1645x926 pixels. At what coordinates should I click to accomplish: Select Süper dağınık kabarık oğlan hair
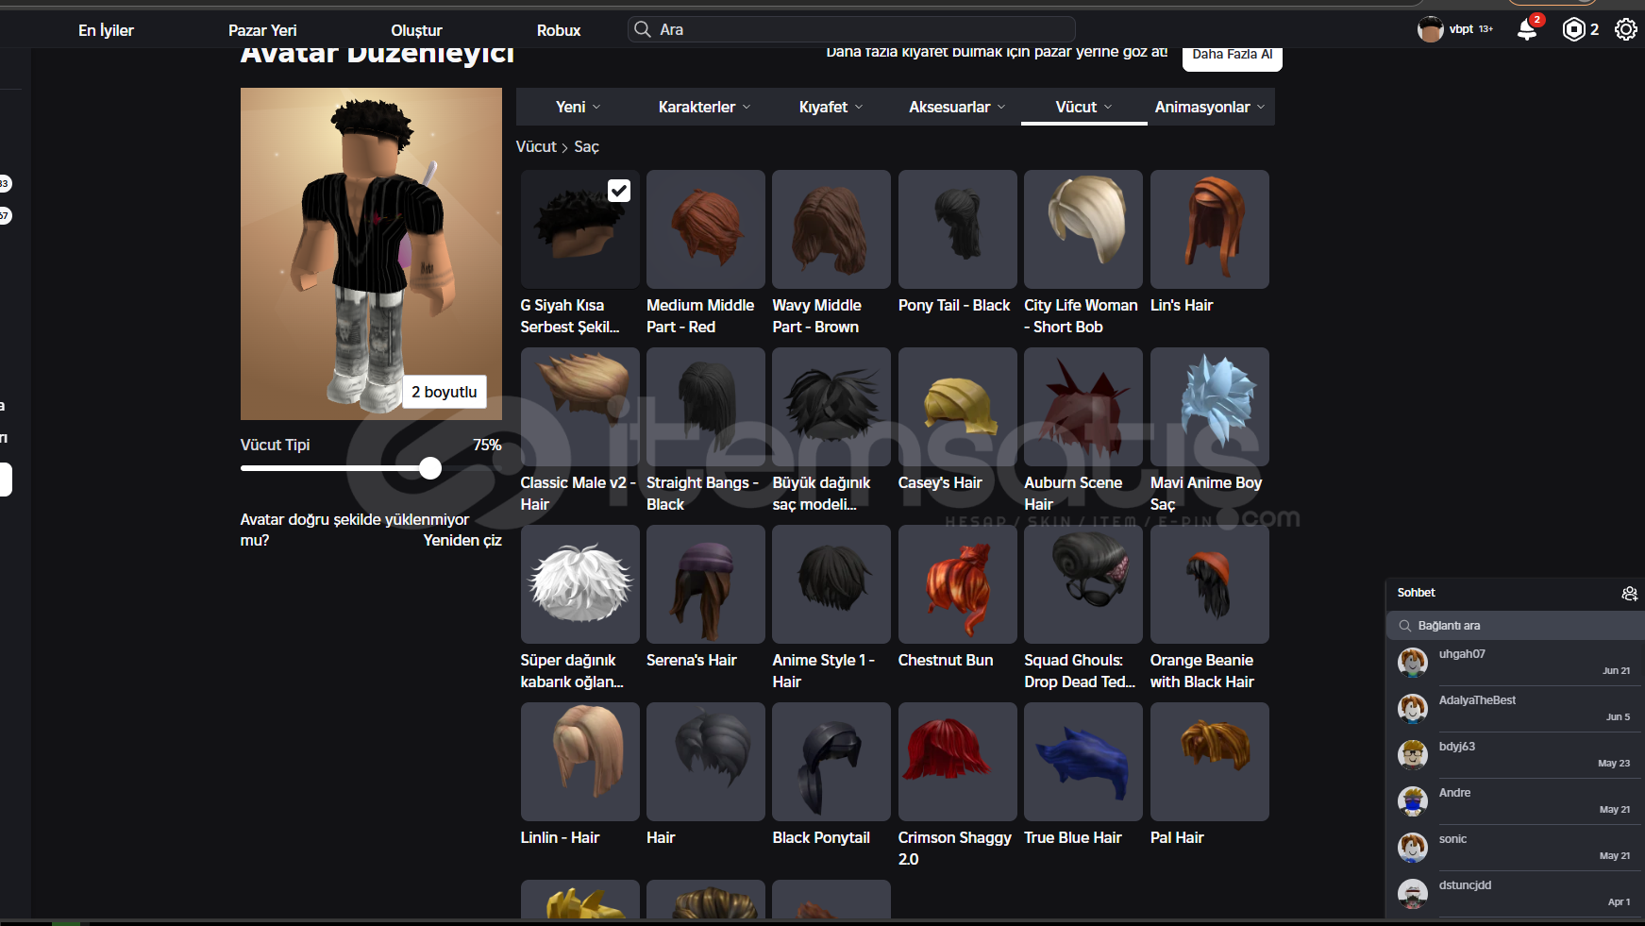click(579, 584)
